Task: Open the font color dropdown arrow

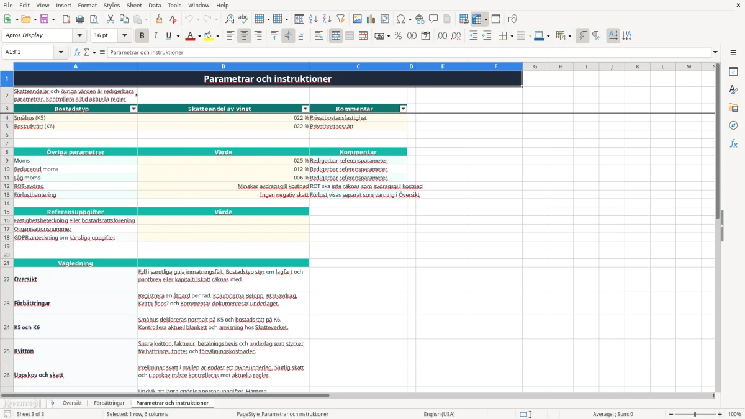Action: click(199, 36)
